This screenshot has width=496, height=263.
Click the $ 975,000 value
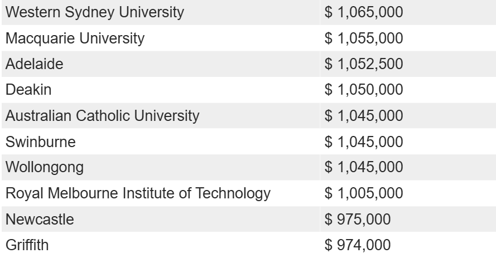coord(358,220)
